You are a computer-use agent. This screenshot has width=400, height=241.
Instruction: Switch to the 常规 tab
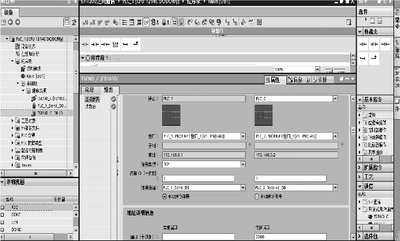click(90, 90)
